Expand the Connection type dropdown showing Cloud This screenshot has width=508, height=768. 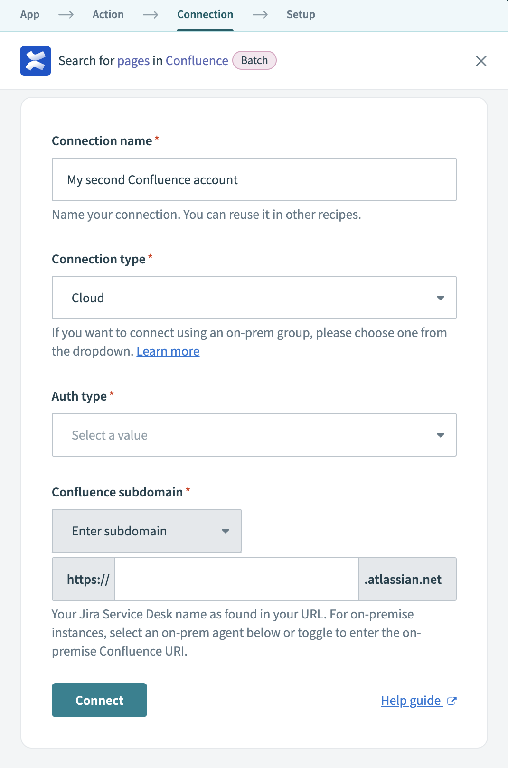click(254, 298)
